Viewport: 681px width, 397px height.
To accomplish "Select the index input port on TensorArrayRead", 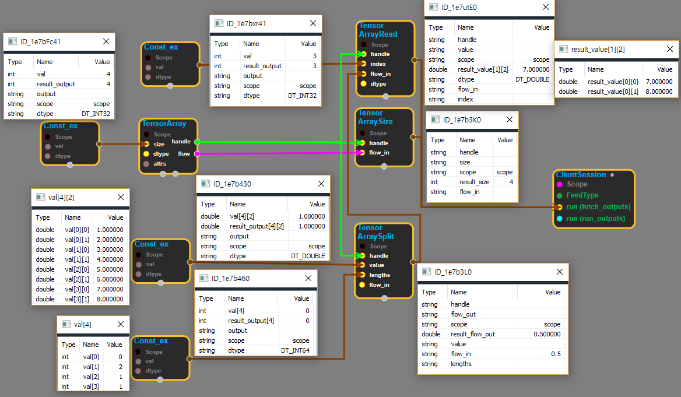I will 363,64.
